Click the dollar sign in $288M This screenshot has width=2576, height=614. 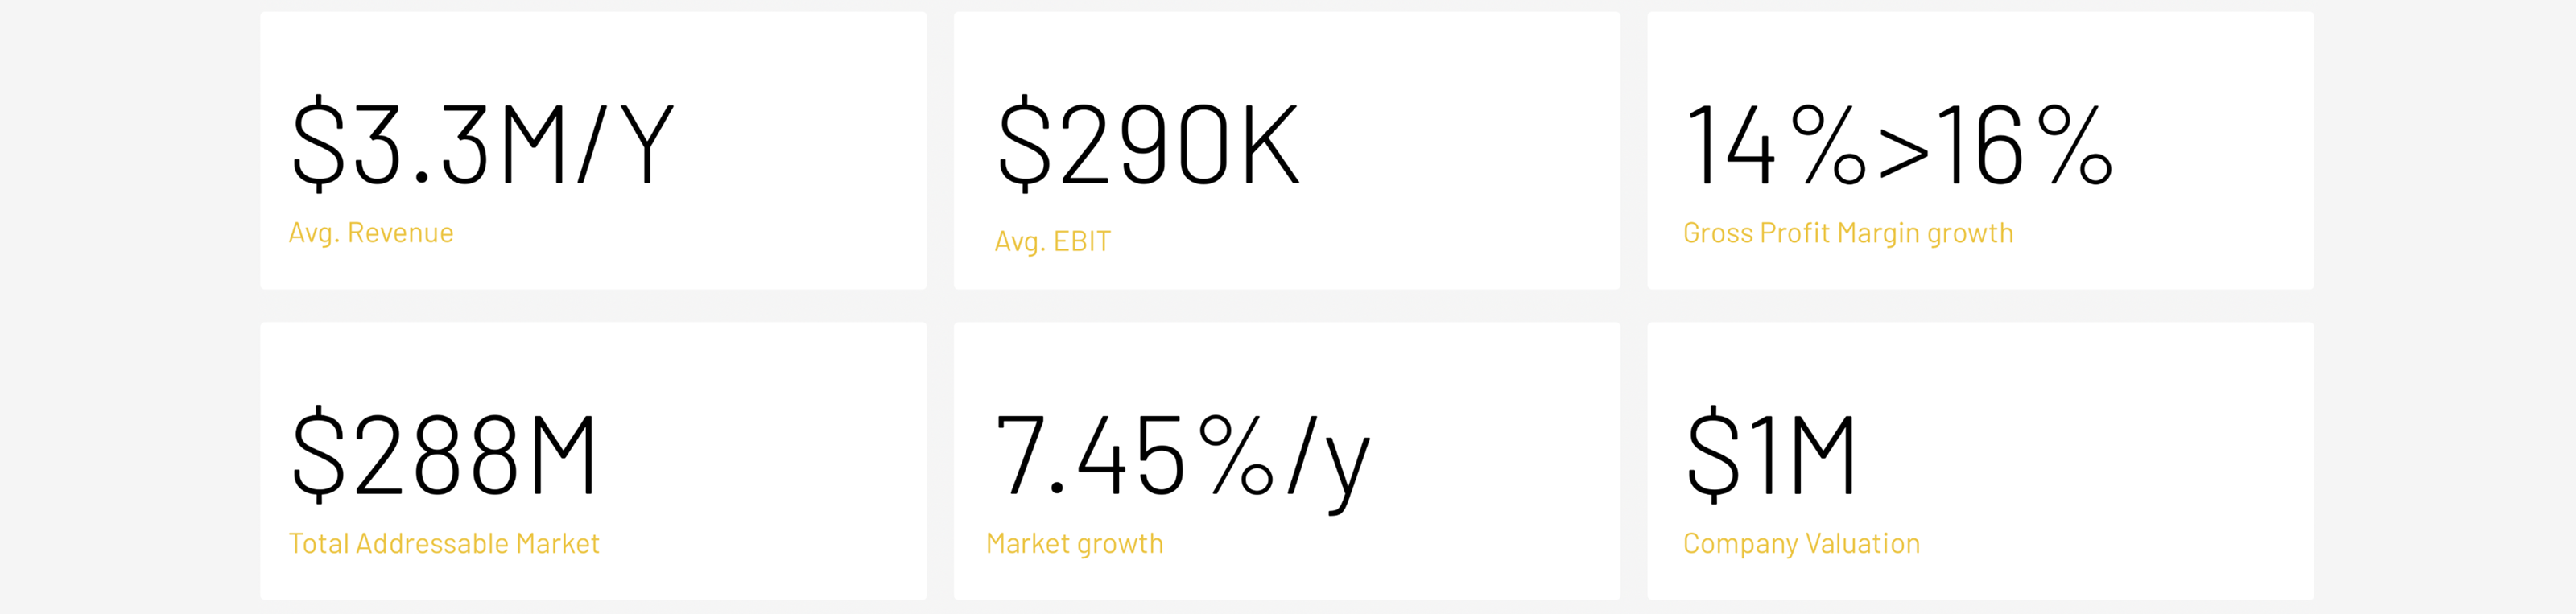click(319, 455)
